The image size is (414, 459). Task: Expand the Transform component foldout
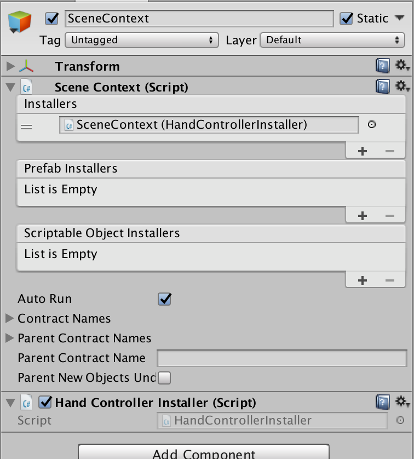[10, 66]
